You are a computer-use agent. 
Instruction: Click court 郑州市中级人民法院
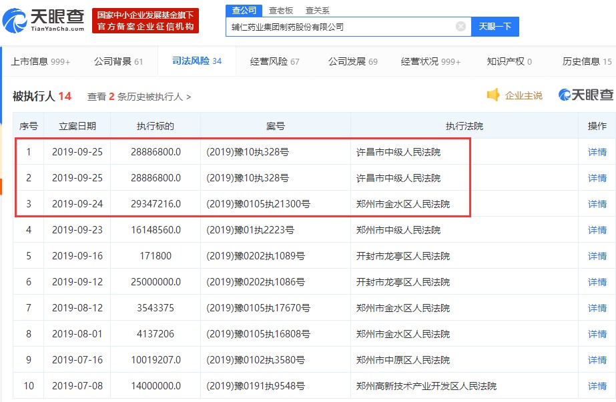pyautogui.click(x=398, y=230)
